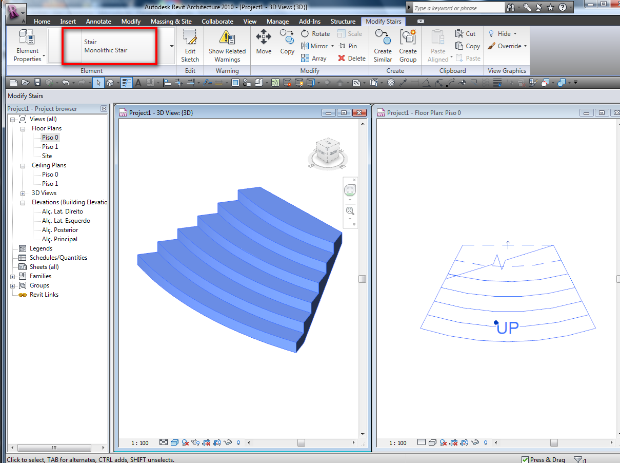
Task: Select the Modify arrow pointer tool
Action: pos(98,82)
